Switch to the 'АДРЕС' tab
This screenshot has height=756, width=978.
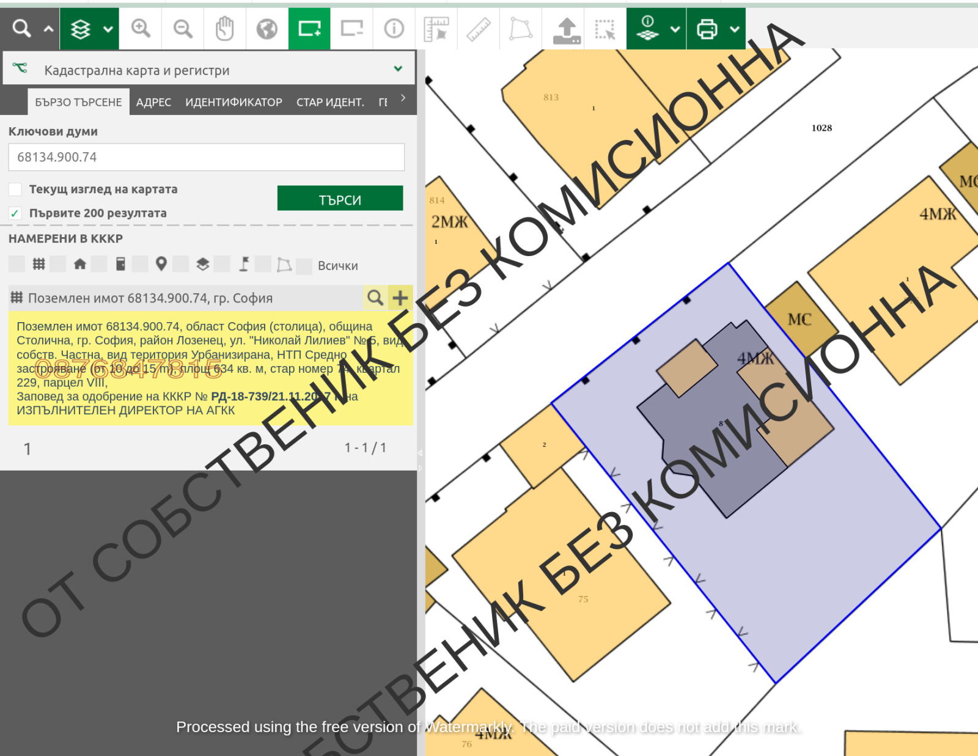pos(153,102)
